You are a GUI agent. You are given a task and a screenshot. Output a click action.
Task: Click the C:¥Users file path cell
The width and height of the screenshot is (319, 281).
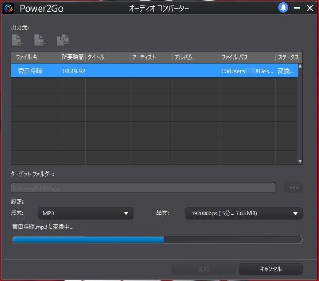click(247, 71)
